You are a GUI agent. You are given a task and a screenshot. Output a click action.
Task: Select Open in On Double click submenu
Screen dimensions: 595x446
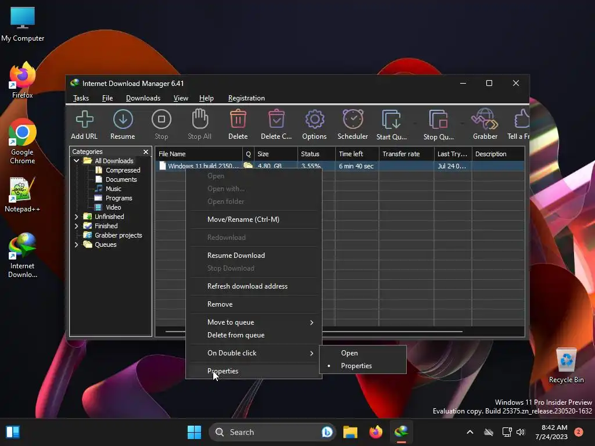click(x=363, y=353)
